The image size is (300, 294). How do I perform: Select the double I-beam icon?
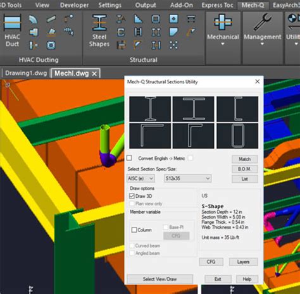tap(156, 32)
